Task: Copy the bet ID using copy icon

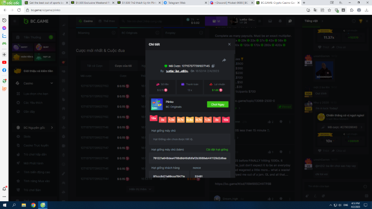Action: pos(213,66)
